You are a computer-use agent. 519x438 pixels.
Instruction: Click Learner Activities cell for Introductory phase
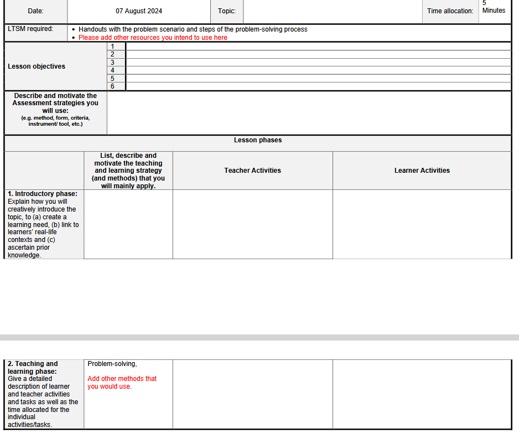point(422,224)
